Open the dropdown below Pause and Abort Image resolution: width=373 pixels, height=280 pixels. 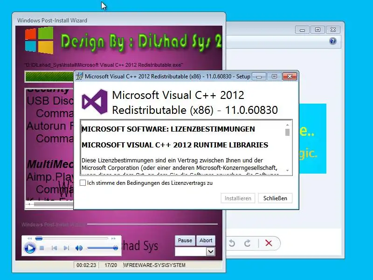coord(211,252)
